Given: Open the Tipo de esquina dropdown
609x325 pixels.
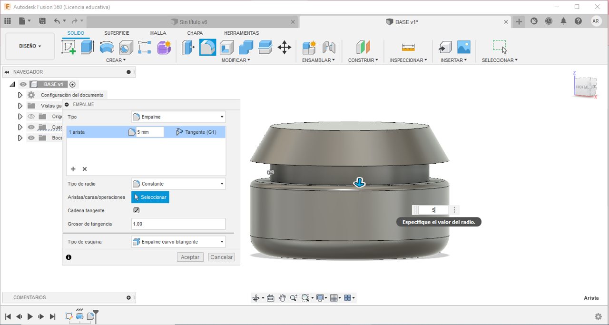Looking at the screenshot, I should (x=178, y=242).
